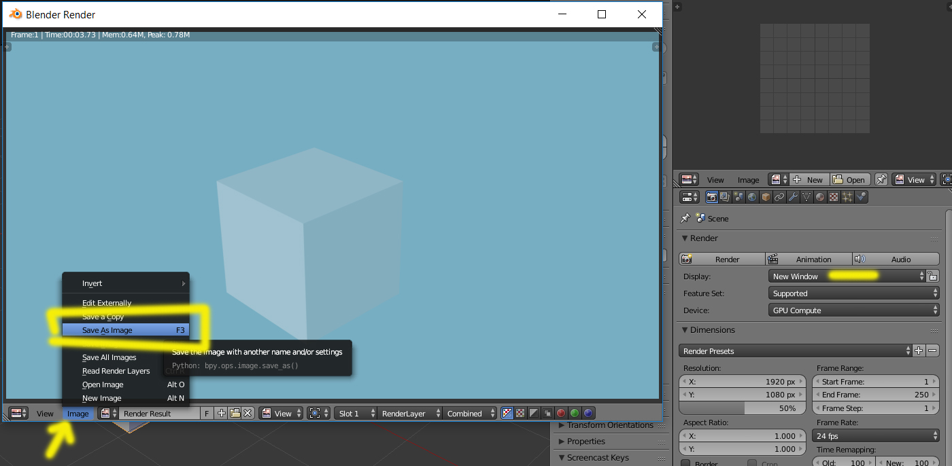Unlink the Render Result image (X icon)
Screen dimensions: 952x466
click(x=248, y=413)
